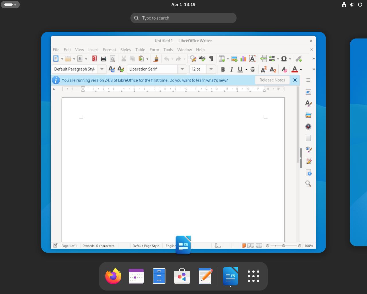The image size is (367, 294).
Task: Select book view in status bar
Action: coord(259,246)
